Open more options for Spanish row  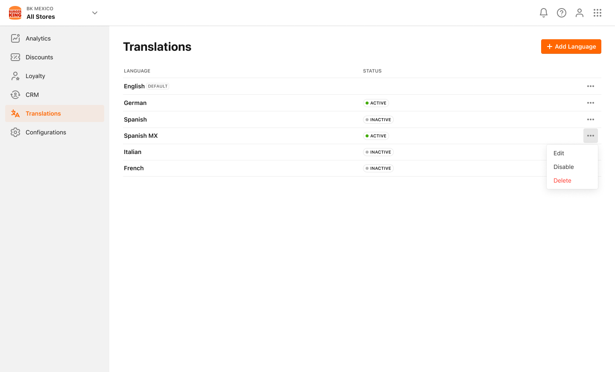(x=591, y=119)
